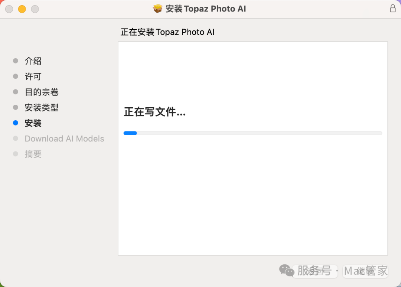Click the package box icon beside the window title
Screen dimensions: 401x287
click(x=158, y=9)
